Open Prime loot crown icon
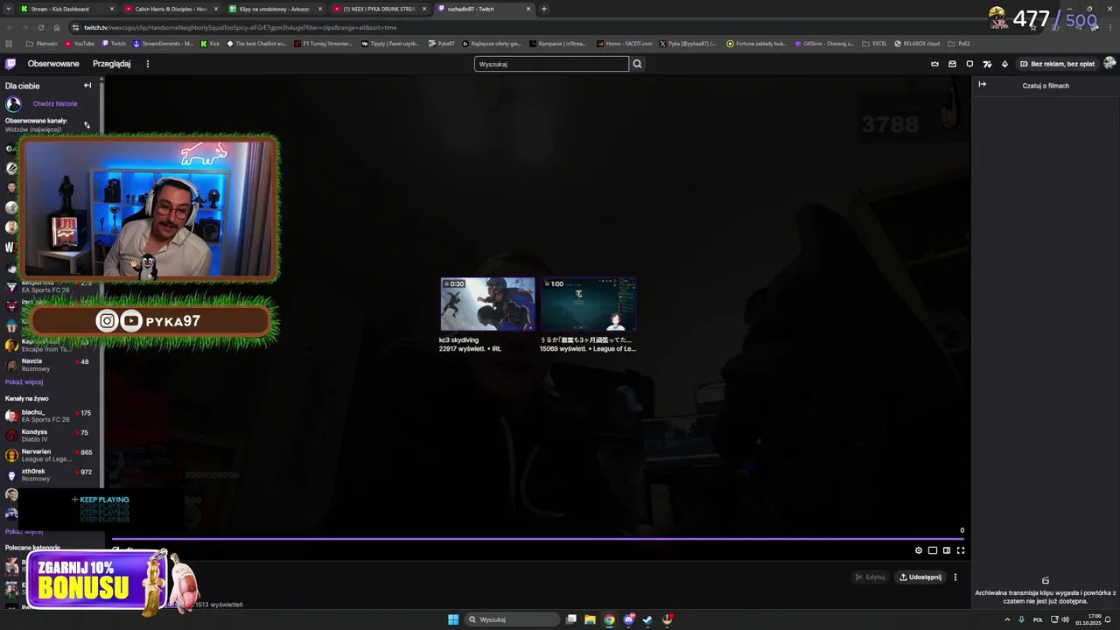 tap(934, 64)
